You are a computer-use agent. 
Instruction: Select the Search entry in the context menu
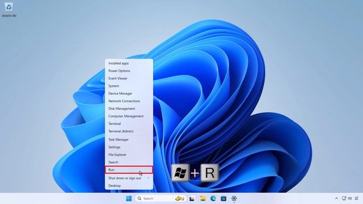129,162
